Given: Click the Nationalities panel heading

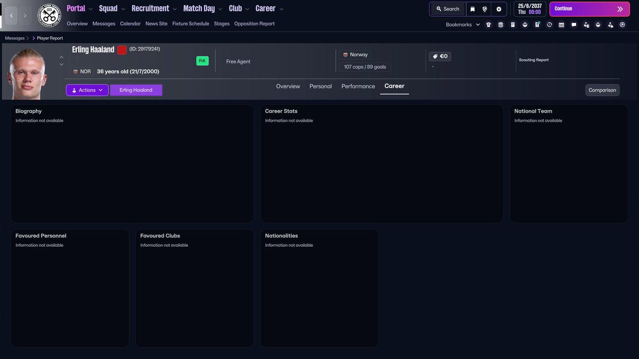Looking at the screenshot, I should pos(282,236).
